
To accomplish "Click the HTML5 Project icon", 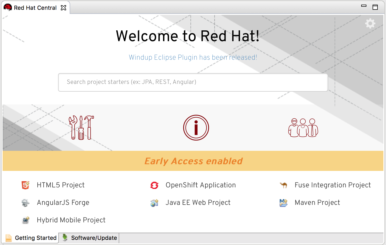I will (x=26, y=185).
